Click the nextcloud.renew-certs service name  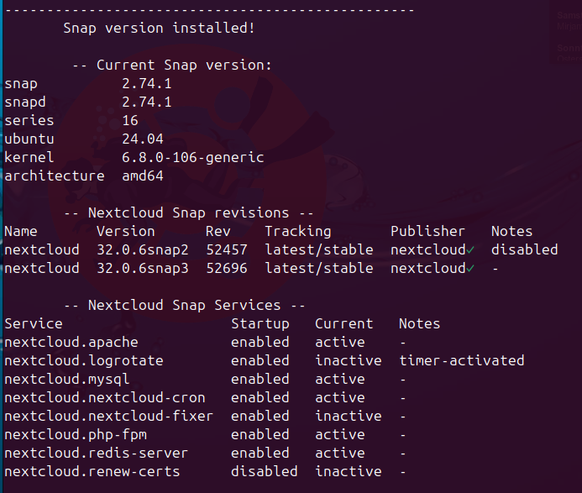[92, 471]
